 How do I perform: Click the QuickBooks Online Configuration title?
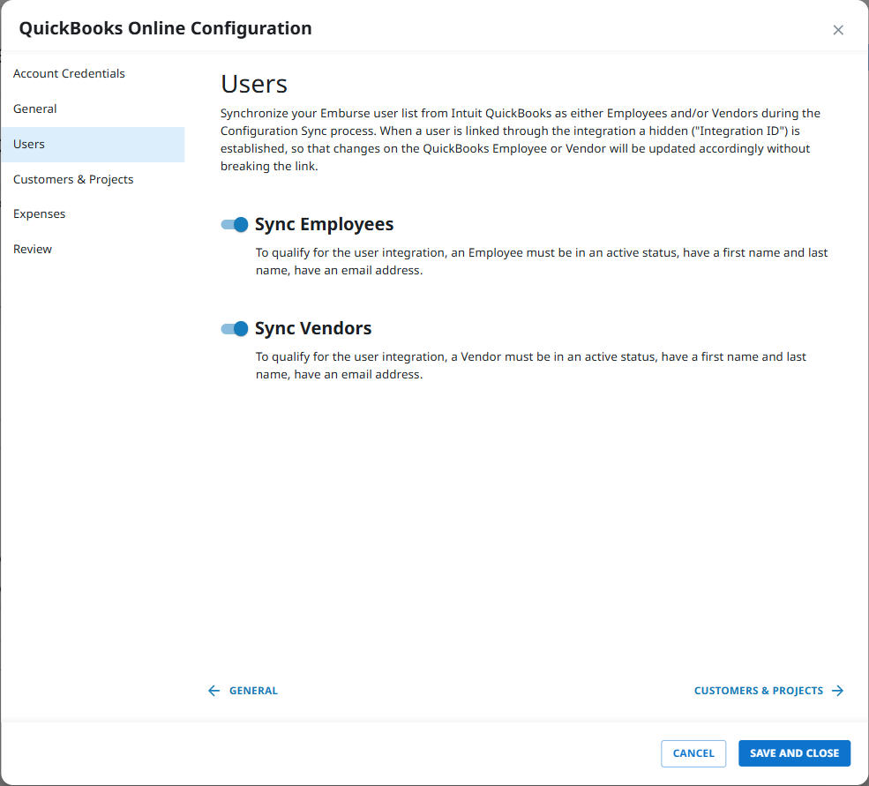[x=165, y=28]
